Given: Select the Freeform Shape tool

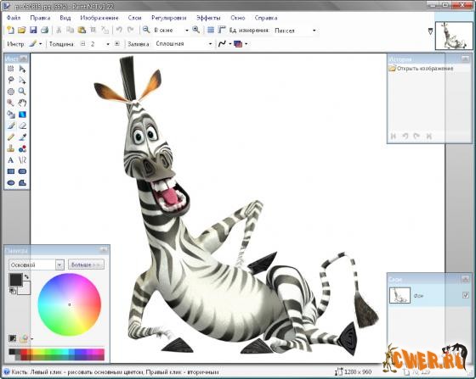Looking at the screenshot, I should (22, 183).
